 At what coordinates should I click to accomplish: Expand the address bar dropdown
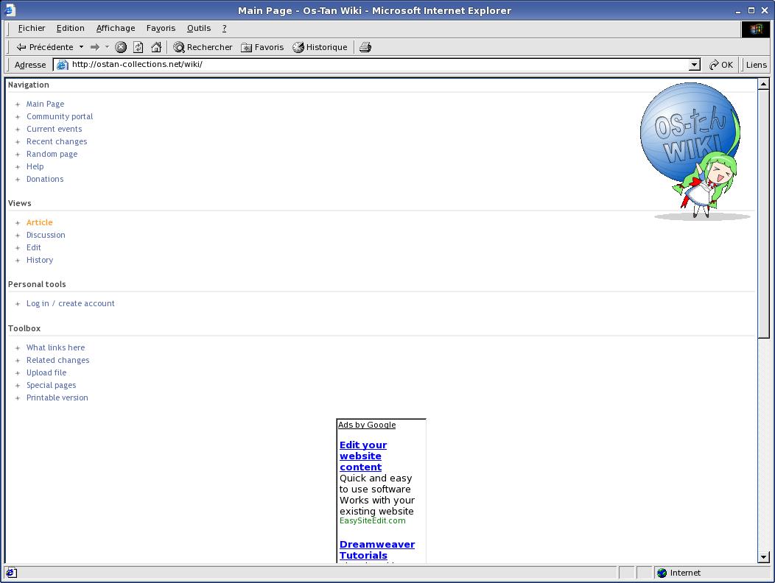[695, 65]
